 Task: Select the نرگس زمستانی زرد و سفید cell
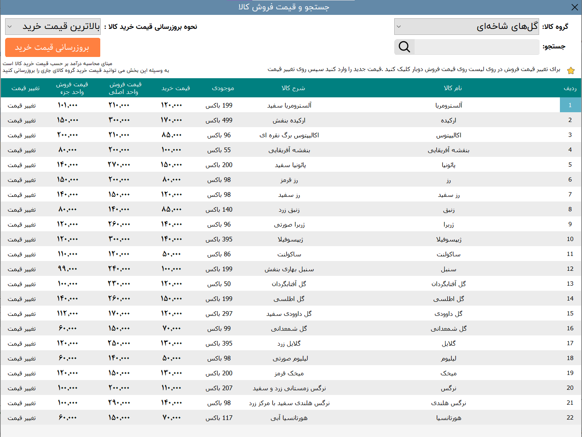289,388
